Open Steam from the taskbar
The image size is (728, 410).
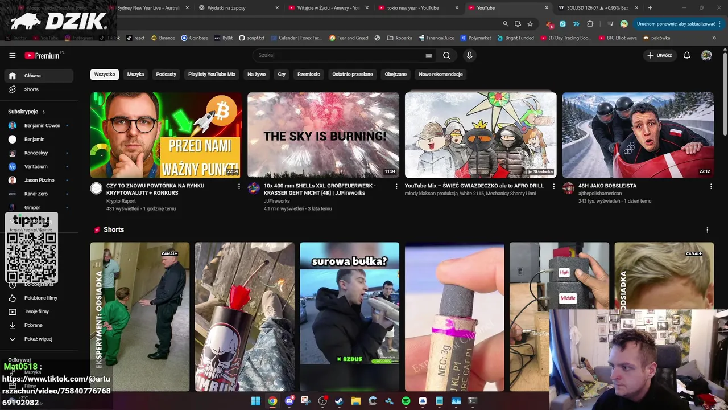[x=339, y=401]
